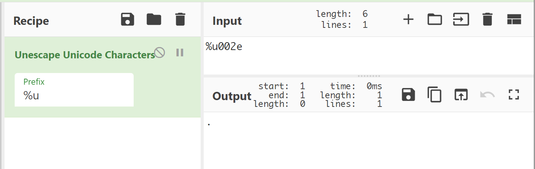This screenshot has width=535, height=169.
Task: Clear input and output with trash icon
Action: [488, 20]
